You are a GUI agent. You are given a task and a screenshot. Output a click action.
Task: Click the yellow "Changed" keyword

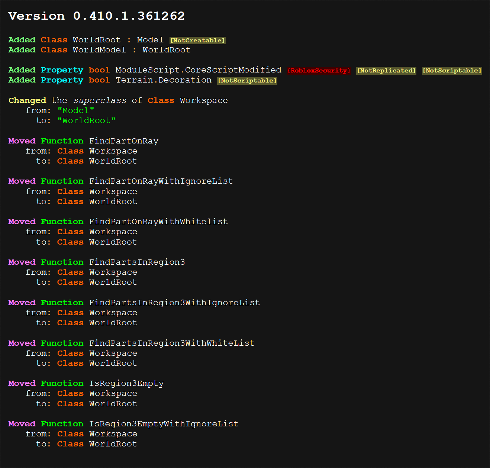point(28,101)
